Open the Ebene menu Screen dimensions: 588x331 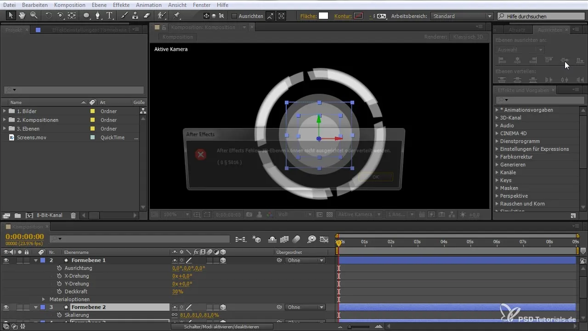(99, 5)
